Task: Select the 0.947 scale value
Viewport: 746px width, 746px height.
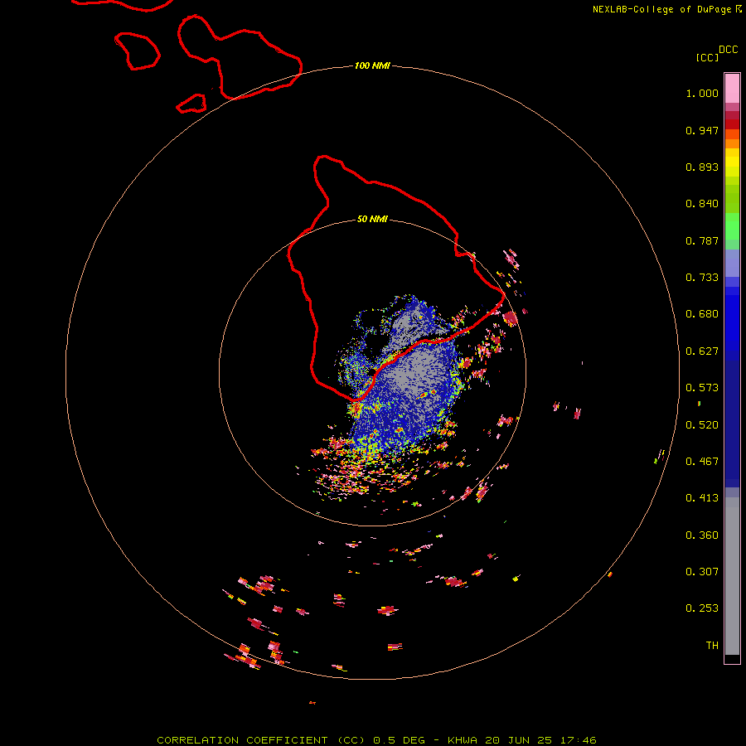Action: click(x=702, y=130)
